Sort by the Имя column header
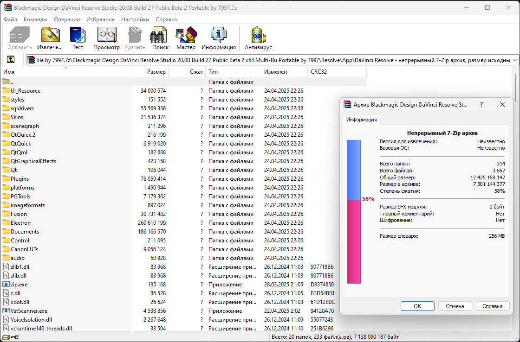The image size is (520, 342). [65, 72]
